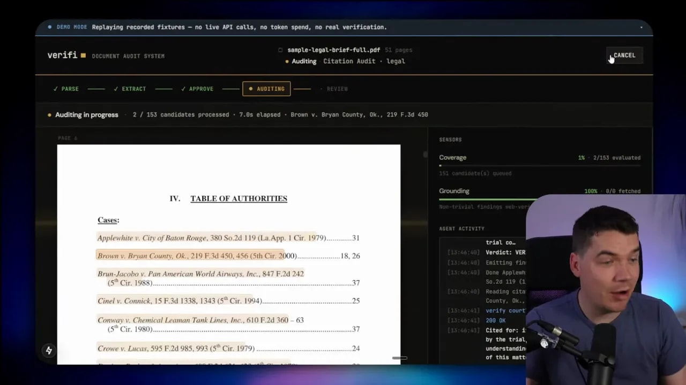Click the AGENT ACTIVITY header

point(461,228)
